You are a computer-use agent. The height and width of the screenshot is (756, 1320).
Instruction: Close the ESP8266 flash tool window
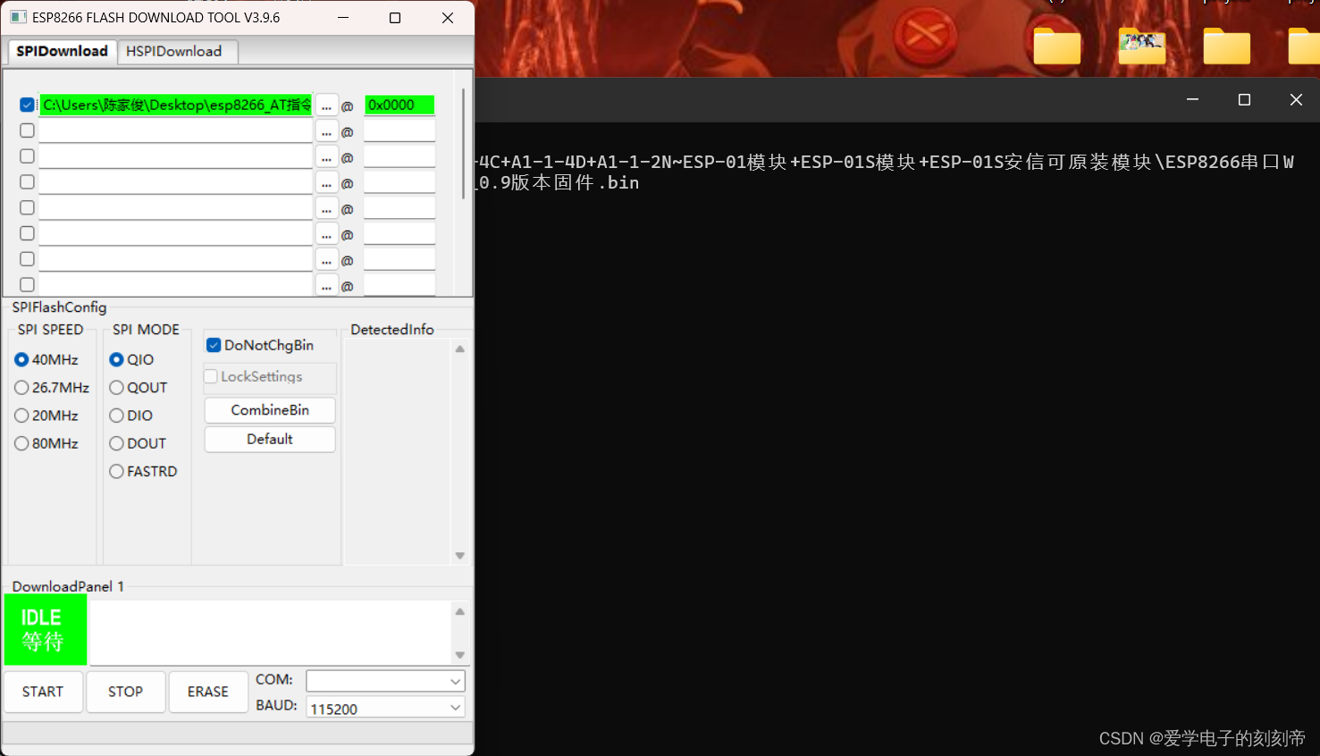[x=448, y=18]
